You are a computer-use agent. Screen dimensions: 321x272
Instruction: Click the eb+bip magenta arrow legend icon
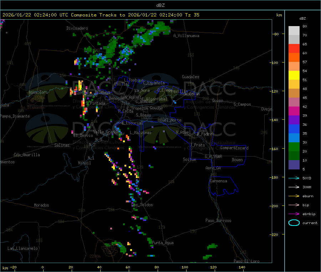click(x=294, y=214)
